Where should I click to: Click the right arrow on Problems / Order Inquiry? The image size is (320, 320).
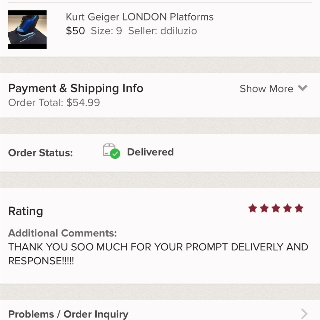click(x=304, y=314)
